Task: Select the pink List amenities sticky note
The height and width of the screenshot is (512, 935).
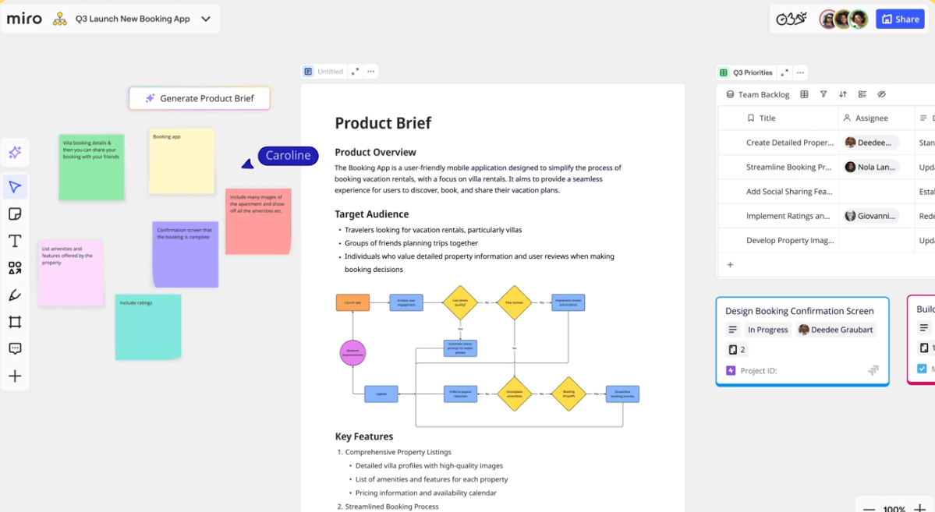Action: click(x=70, y=274)
